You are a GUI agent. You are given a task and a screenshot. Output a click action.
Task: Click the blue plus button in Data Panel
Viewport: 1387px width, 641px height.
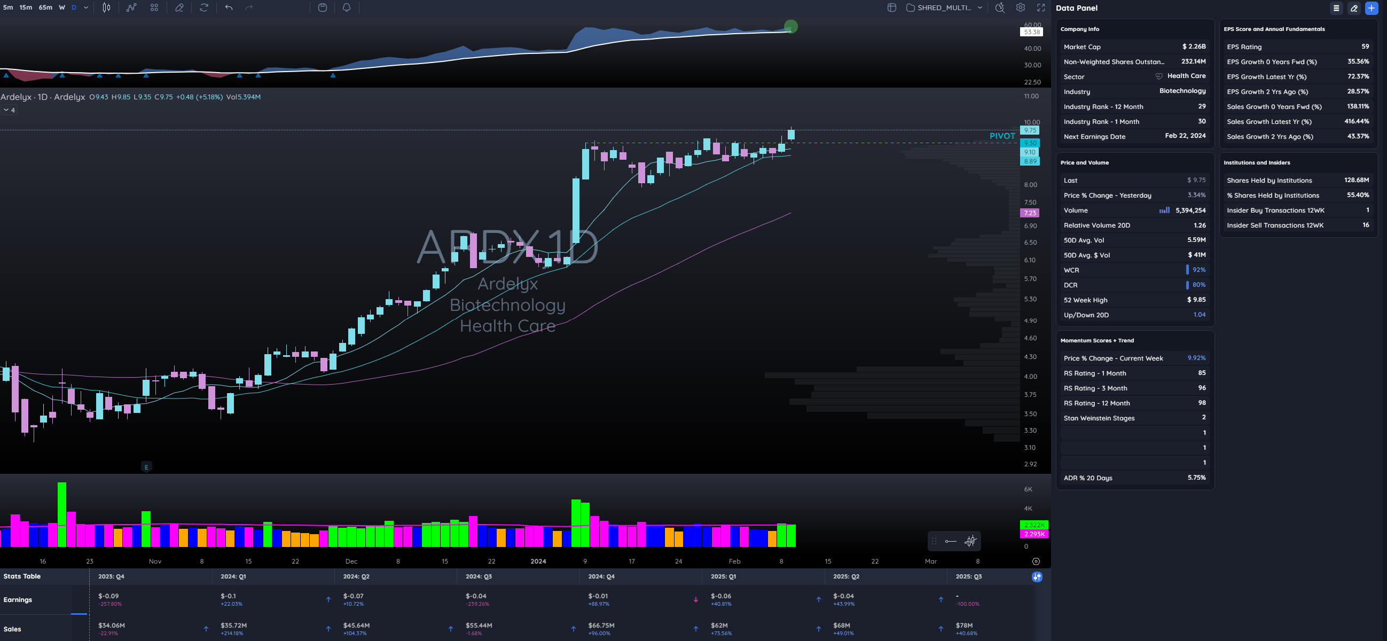(x=1371, y=8)
